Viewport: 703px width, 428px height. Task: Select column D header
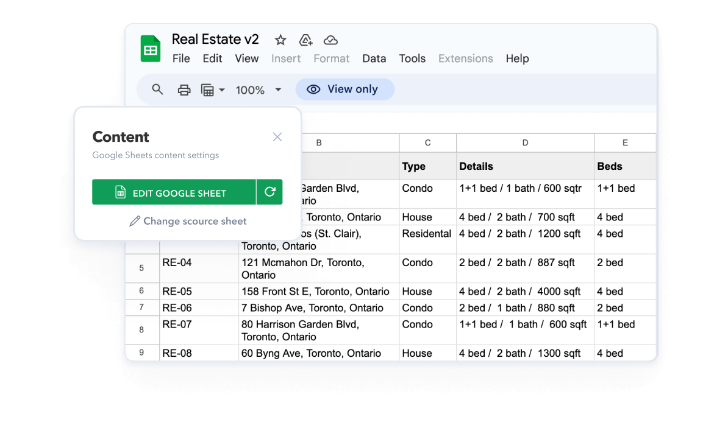pyautogui.click(x=526, y=143)
